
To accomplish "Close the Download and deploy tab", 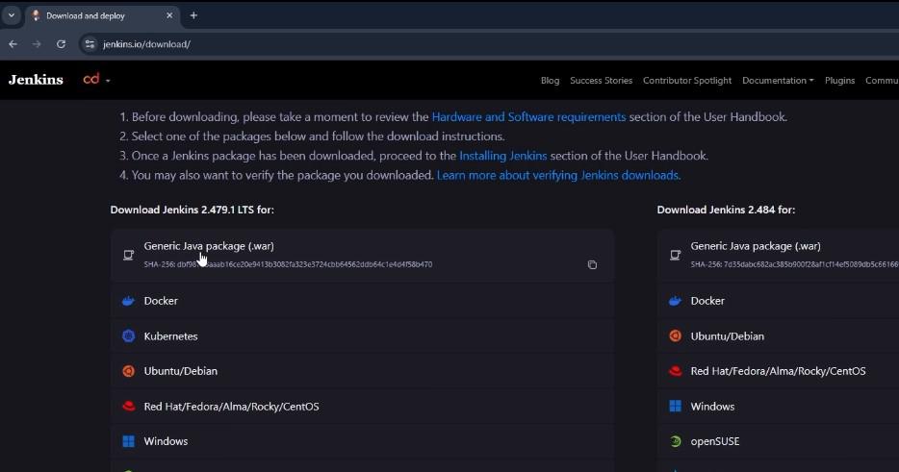I will click(x=169, y=15).
